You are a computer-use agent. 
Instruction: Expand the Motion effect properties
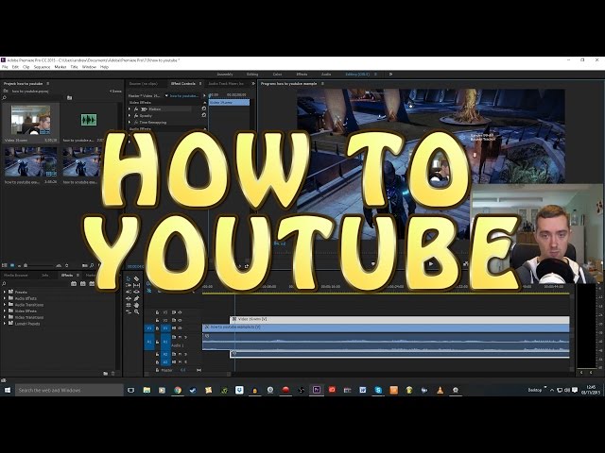coord(130,109)
